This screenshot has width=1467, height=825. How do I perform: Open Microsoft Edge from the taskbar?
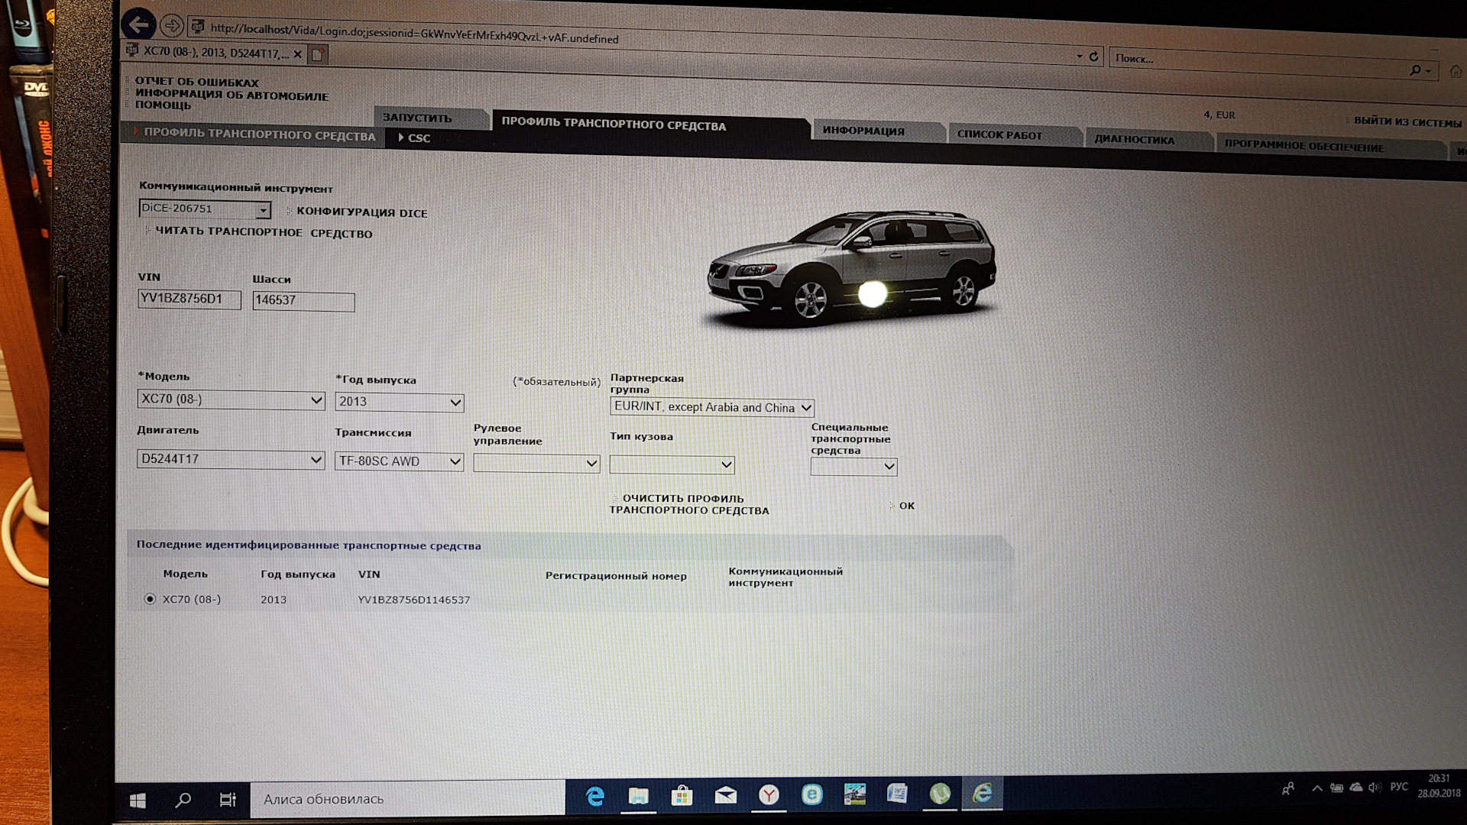[x=594, y=797]
